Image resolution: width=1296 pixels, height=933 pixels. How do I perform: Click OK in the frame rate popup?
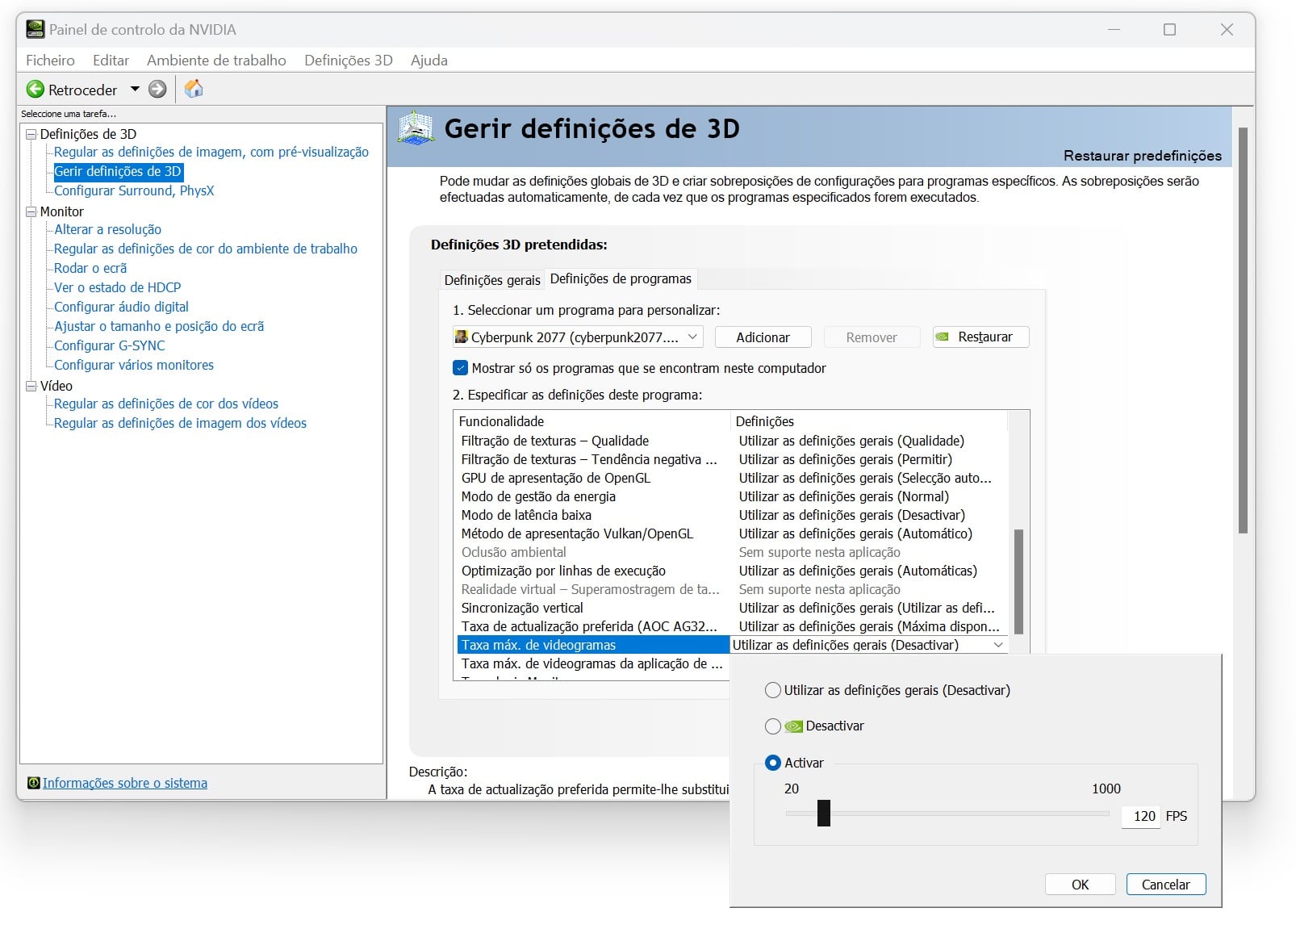(1080, 885)
